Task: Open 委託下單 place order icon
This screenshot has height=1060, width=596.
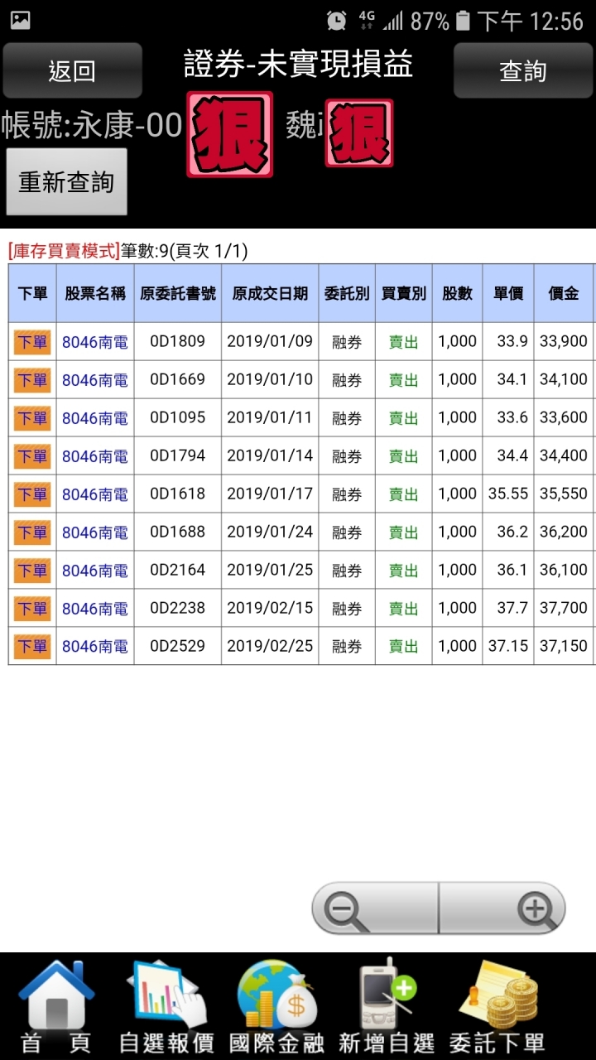Action: [x=497, y=1007]
